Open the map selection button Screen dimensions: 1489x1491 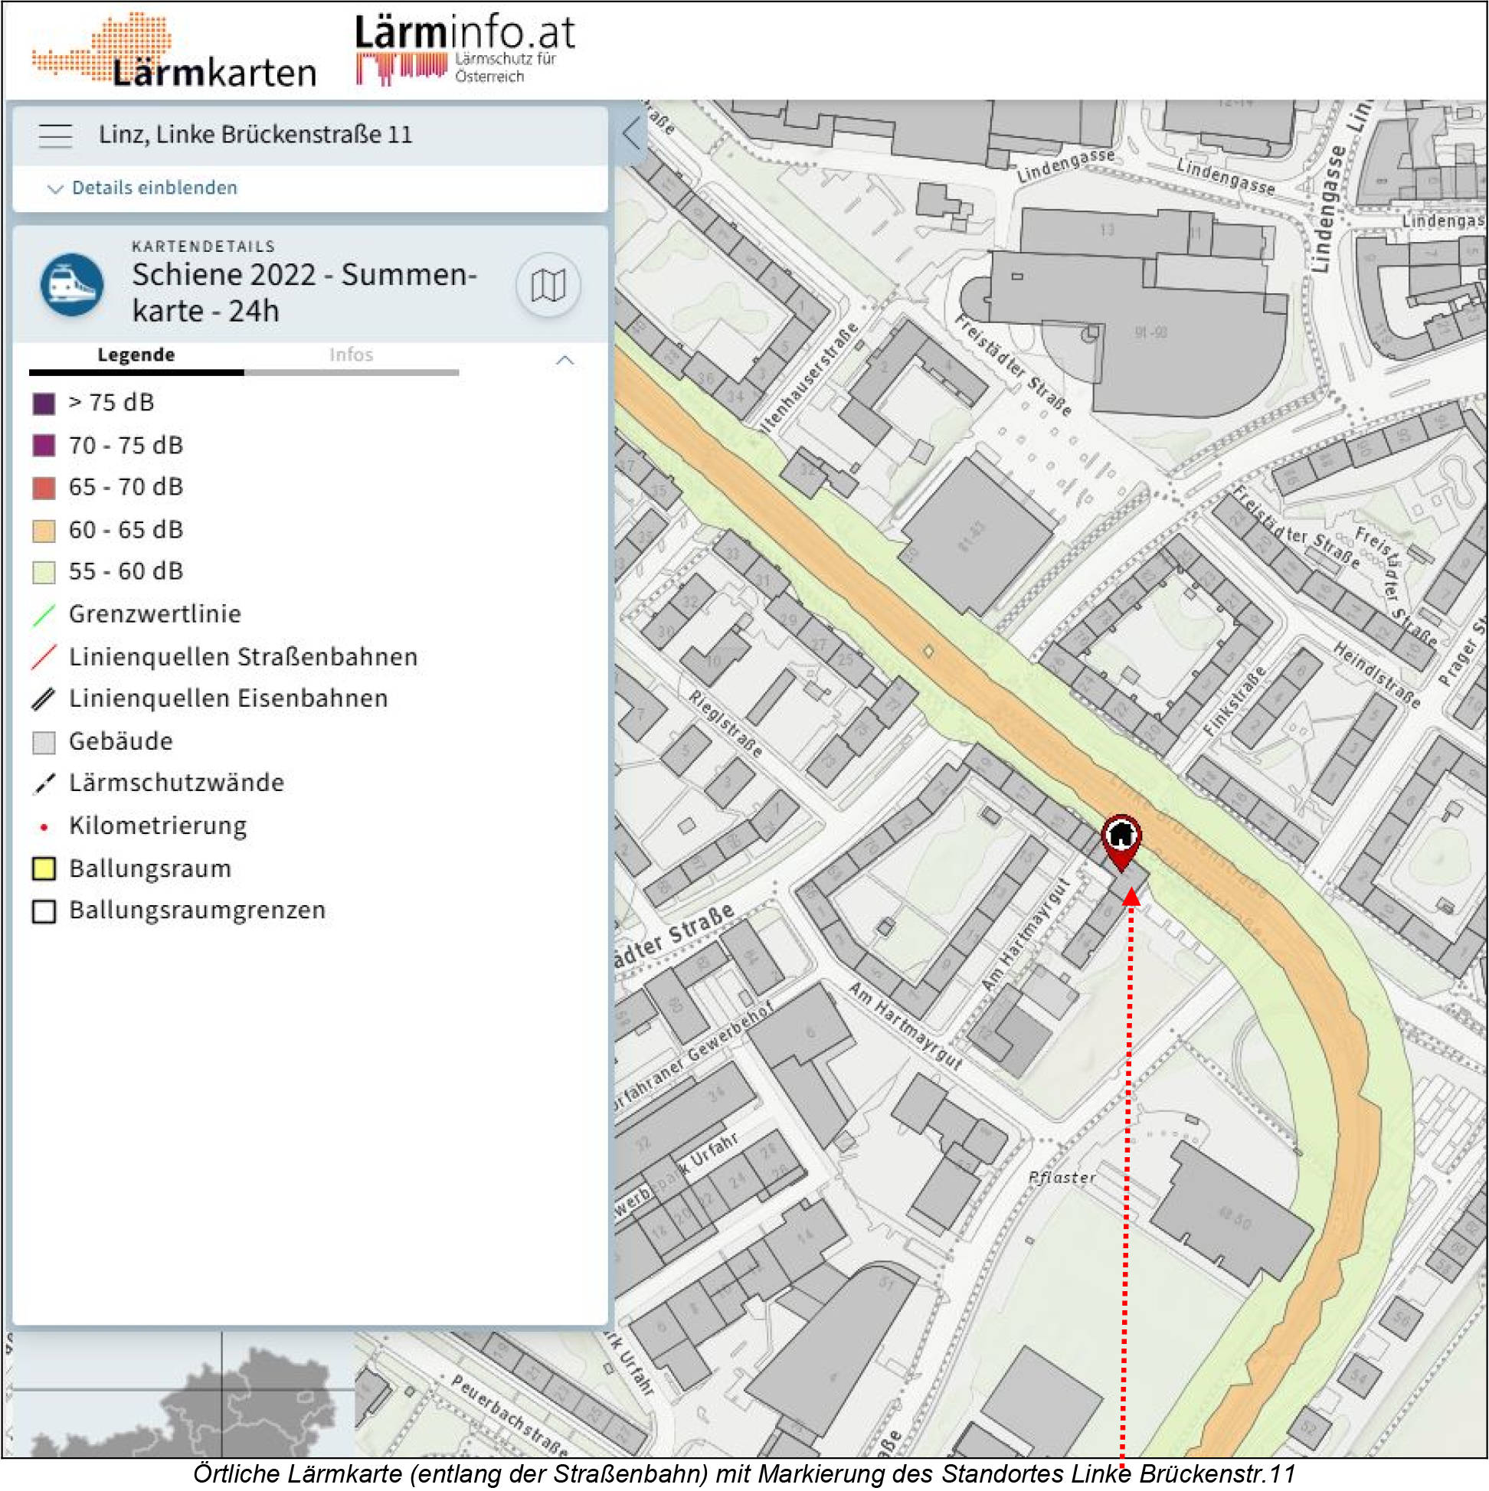[548, 286]
